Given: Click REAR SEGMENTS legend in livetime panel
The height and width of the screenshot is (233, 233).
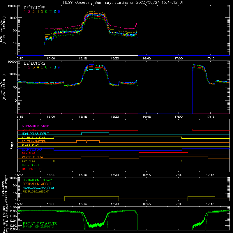Looking at the screenshot, I should click(x=39, y=227).
